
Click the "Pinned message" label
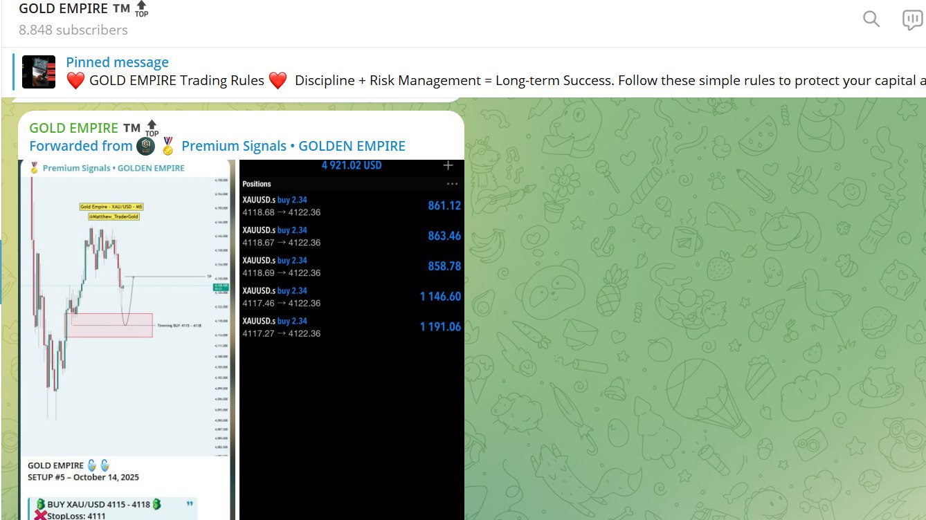point(118,63)
